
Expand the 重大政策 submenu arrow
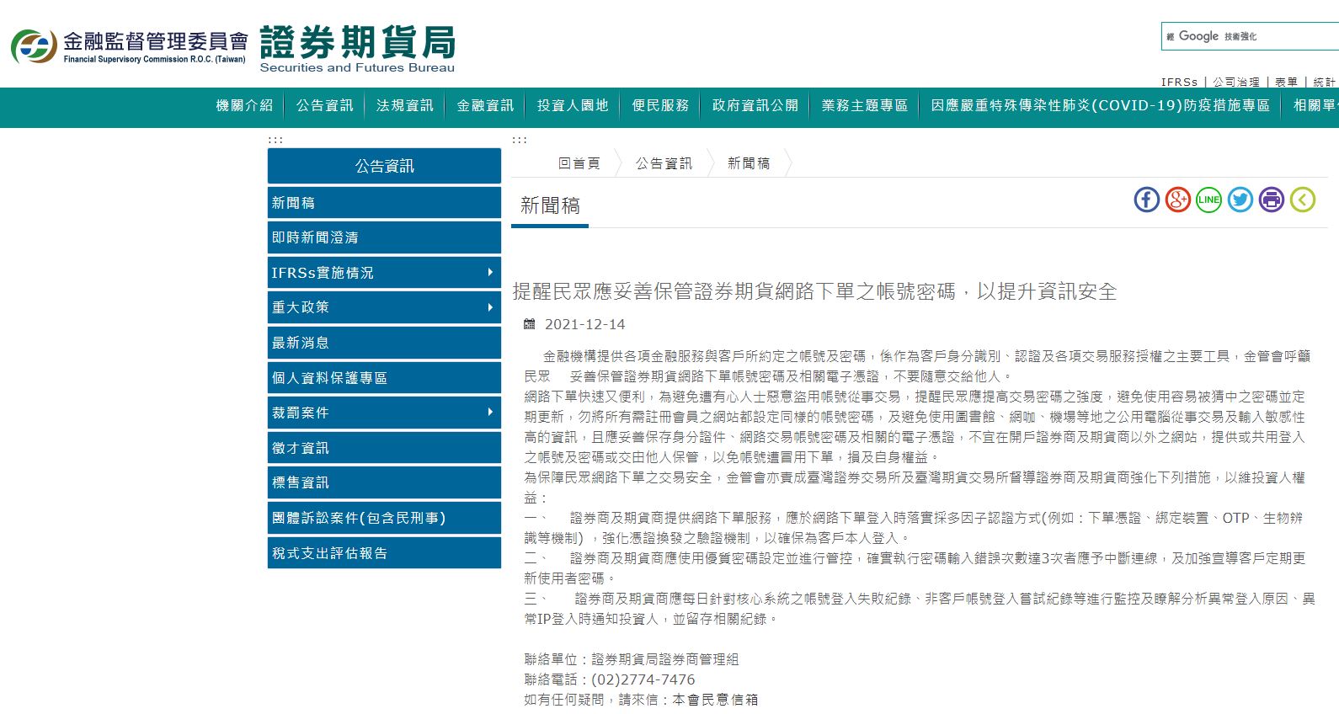(x=490, y=307)
